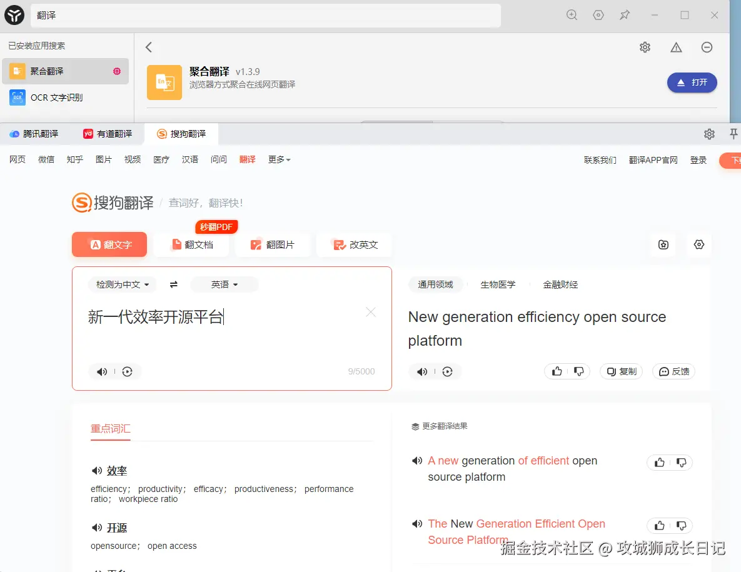
Task: Play audio for 'A new generation of efficient' result
Action: tap(417, 460)
